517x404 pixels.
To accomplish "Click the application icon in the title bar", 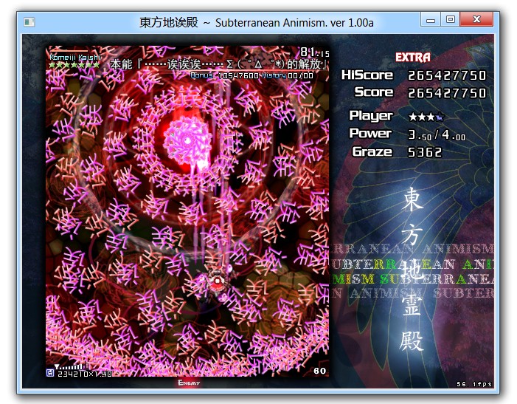I will click(30, 22).
